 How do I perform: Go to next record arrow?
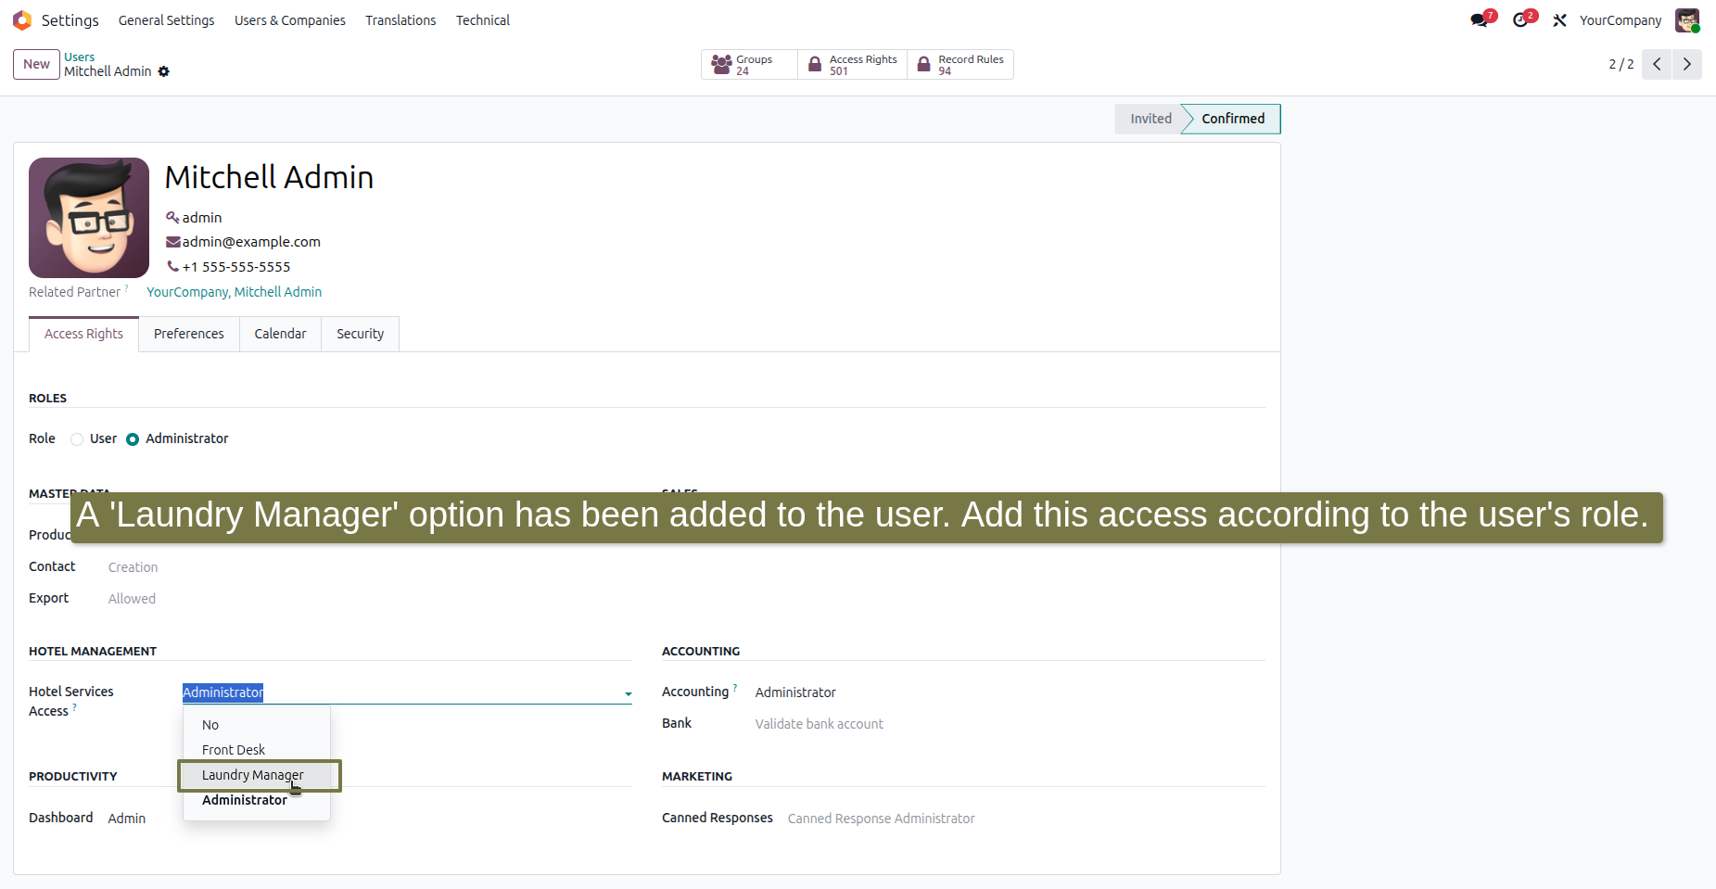1687,64
